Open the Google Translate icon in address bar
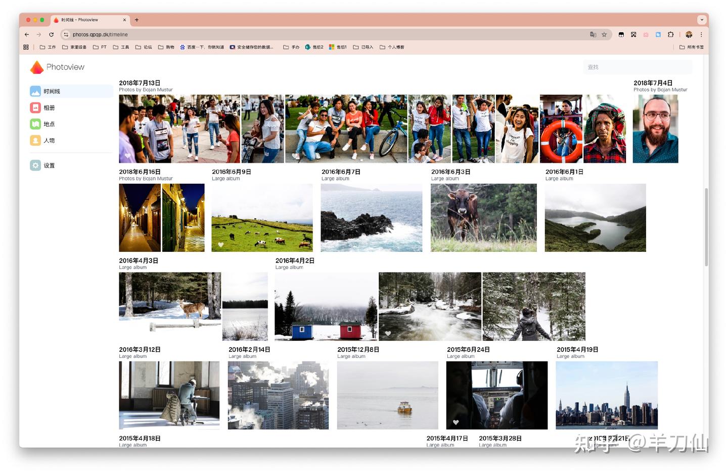Viewport: 728px width, 473px height. [593, 34]
